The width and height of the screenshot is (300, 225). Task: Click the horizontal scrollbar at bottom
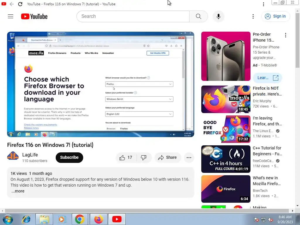(146, 211)
